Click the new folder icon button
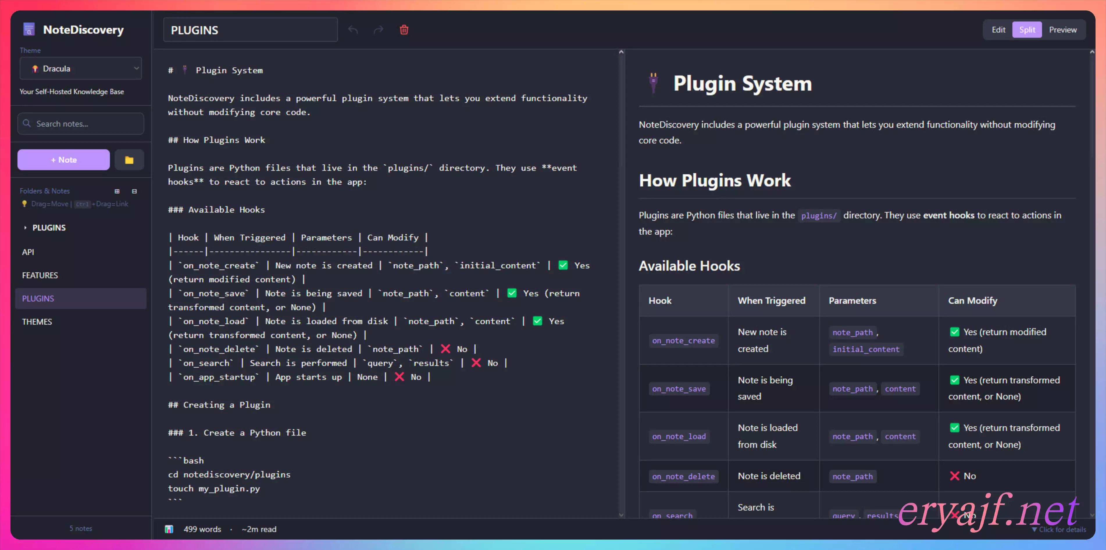The height and width of the screenshot is (550, 1106). click(129, 160)
